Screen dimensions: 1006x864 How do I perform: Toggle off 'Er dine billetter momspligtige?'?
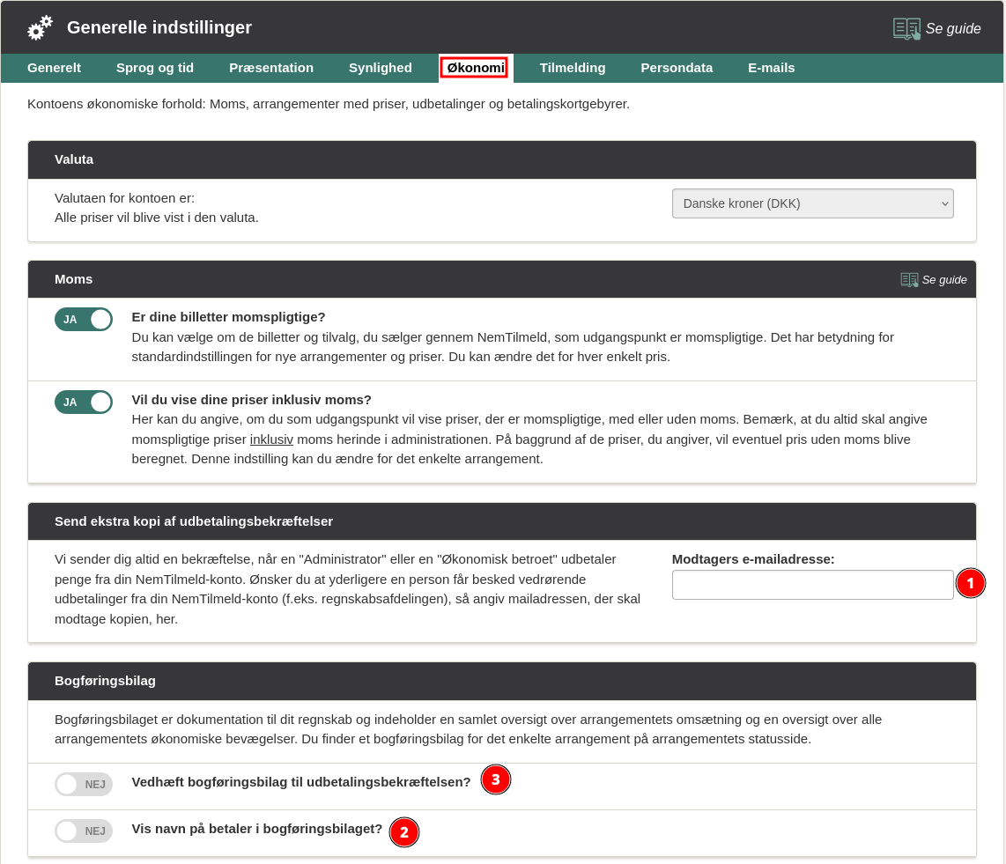(x=84, y=319)
